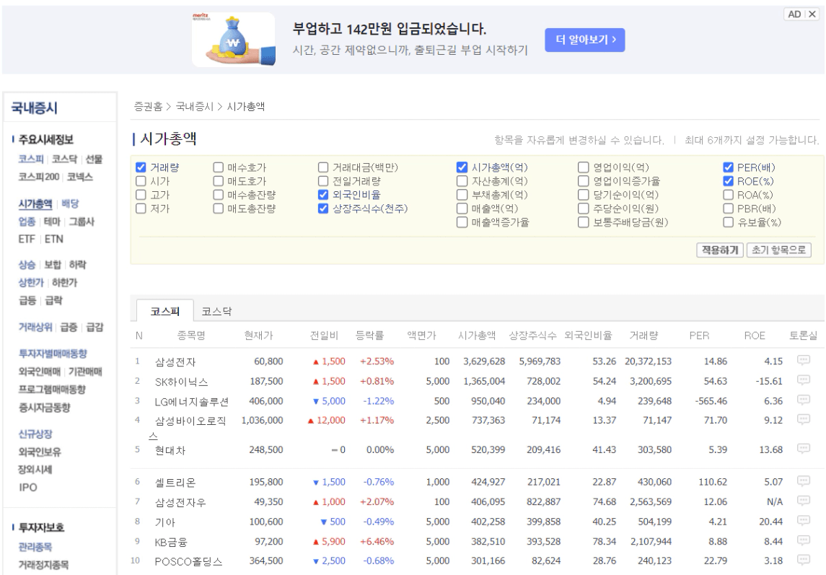The width and height of the screenshot is (826, 575).
Task: Open discussion board icon for SK하이닉스
Action: coord(804,380)
